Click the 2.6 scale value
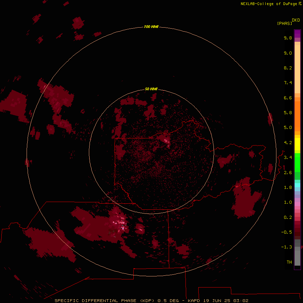Image resolution: width=303 pixels, height=303 pixels. [288, 173]
